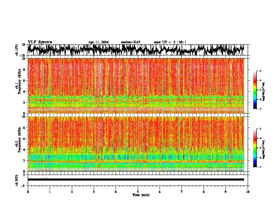
Task: Click inside the ch.2 spectrogram panel
Action: [x=136, y=144]
